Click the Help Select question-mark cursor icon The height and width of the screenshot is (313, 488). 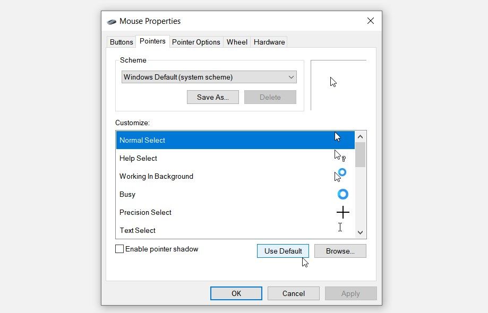340,156
